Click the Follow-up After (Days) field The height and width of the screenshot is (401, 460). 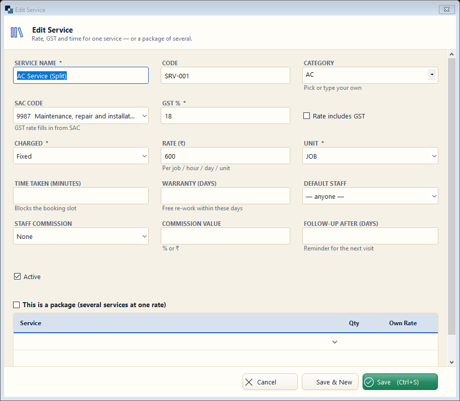370,236
